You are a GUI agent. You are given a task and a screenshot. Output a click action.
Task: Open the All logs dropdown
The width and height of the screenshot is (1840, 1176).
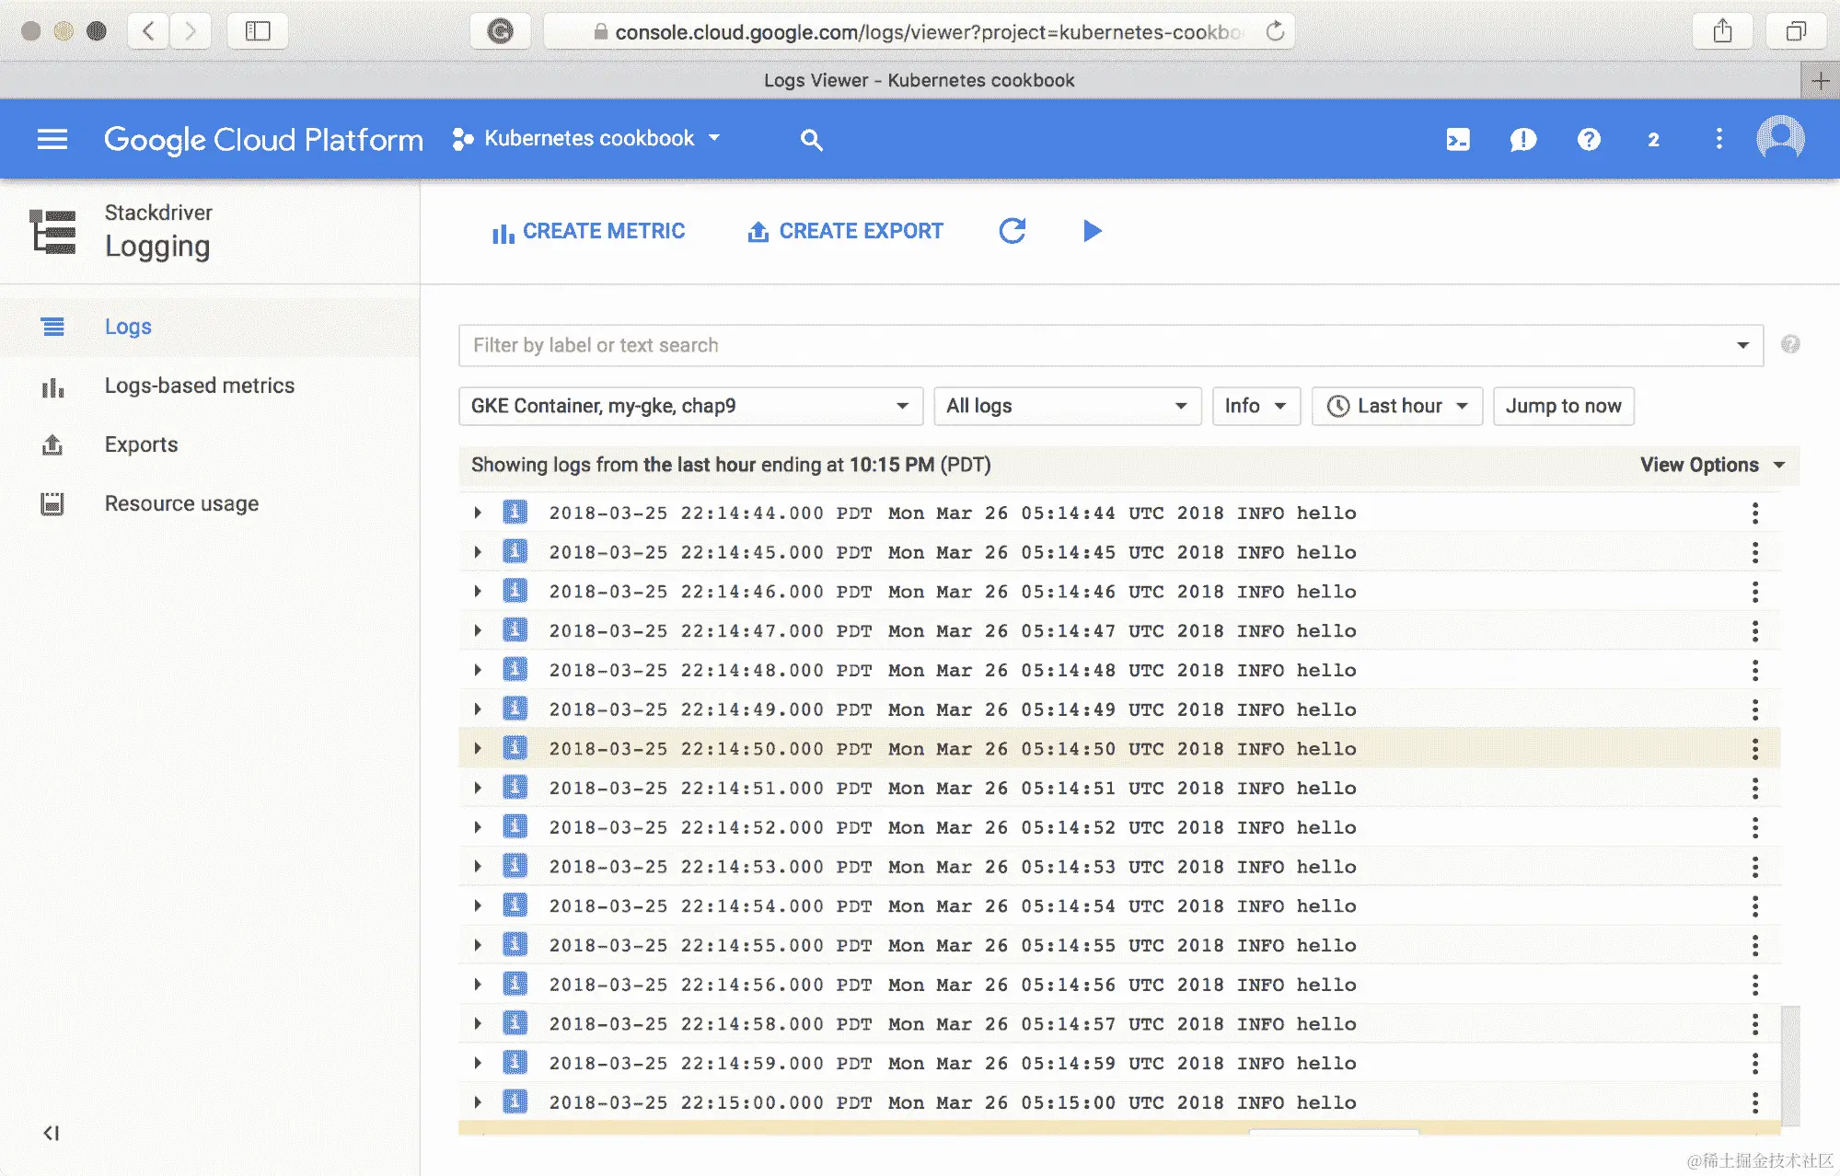coord(1067,406)
